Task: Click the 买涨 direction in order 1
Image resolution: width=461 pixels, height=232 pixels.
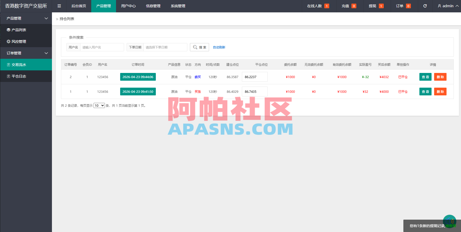Action: (198, 92)
